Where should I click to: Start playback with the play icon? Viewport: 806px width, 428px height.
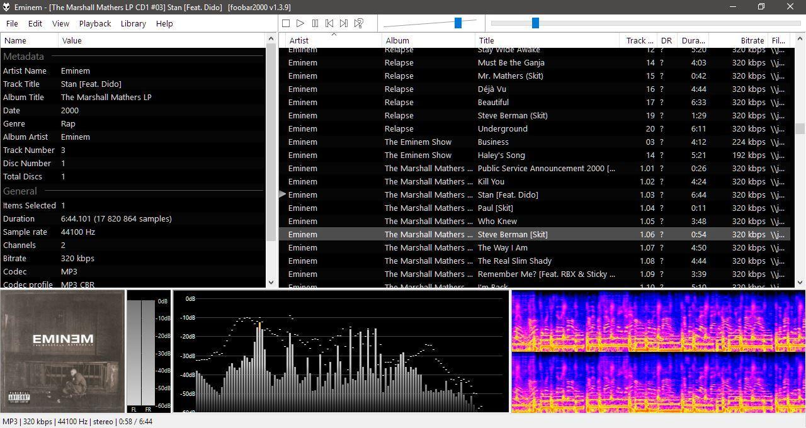pyautogui.click(x=300, y=23)
